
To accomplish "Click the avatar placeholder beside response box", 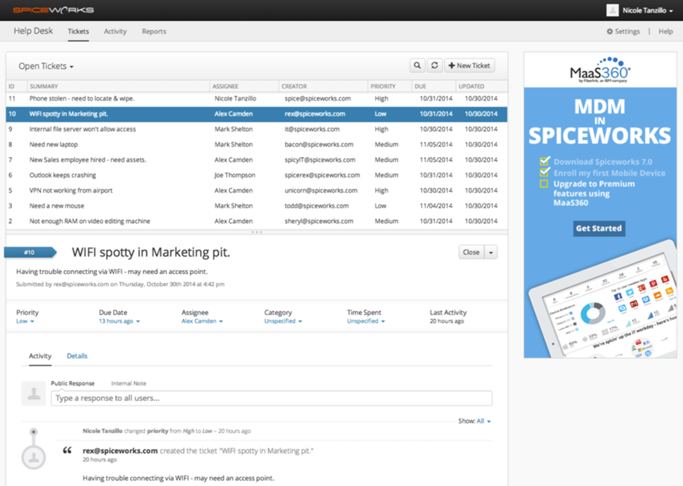I will click(x=34, y=393).
